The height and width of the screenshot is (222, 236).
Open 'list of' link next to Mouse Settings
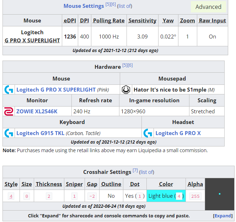[124, 6]
